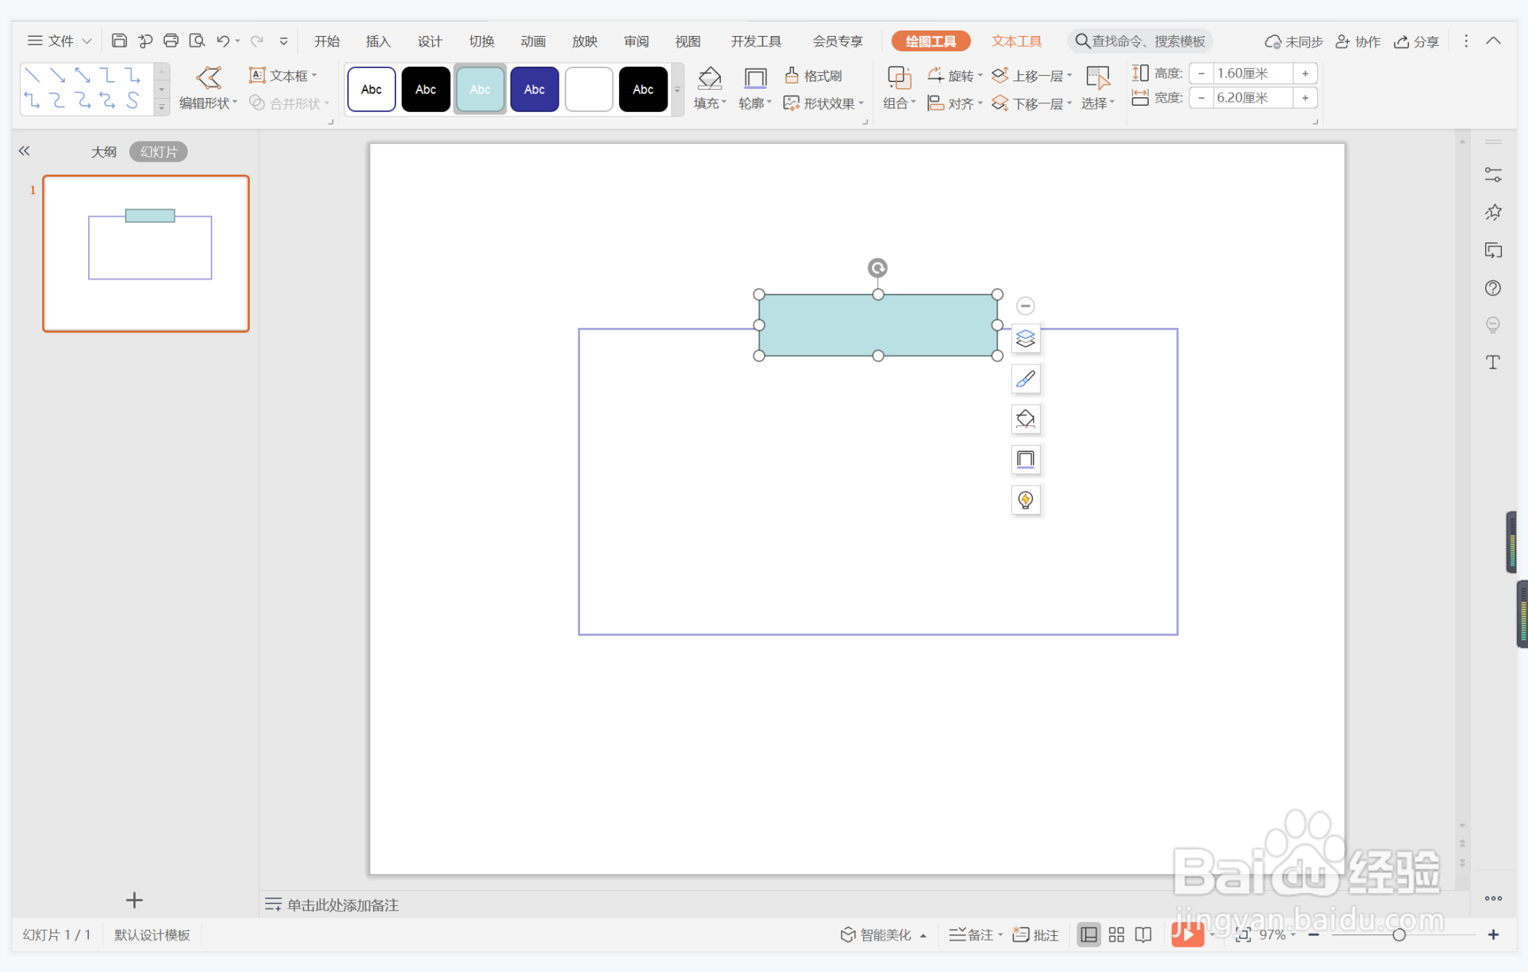Click the Comments (批注) button
The image size is (1528, 972).
[x=1036, y=934]
